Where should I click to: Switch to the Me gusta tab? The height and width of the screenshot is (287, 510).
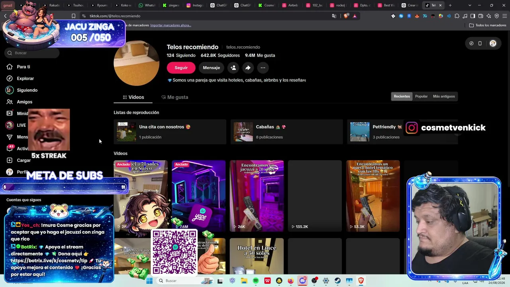175,97
